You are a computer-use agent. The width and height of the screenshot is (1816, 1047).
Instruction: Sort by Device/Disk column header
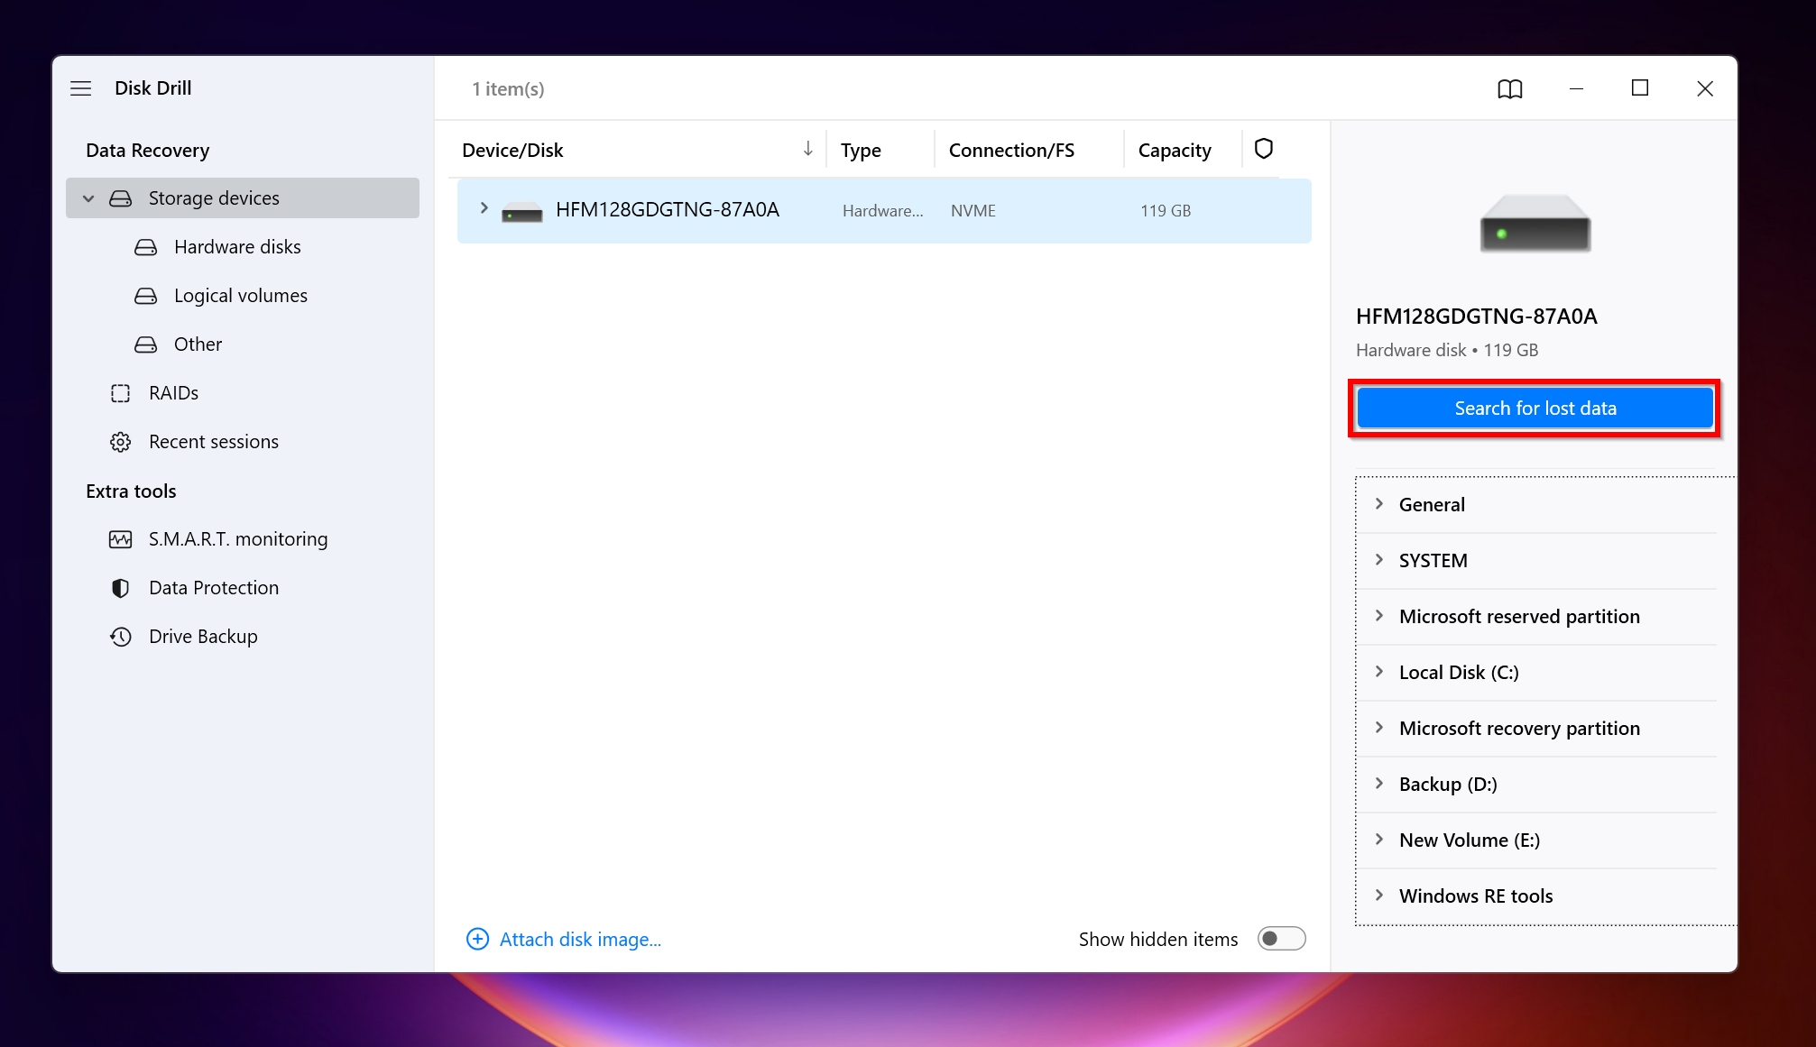(512, 151)
